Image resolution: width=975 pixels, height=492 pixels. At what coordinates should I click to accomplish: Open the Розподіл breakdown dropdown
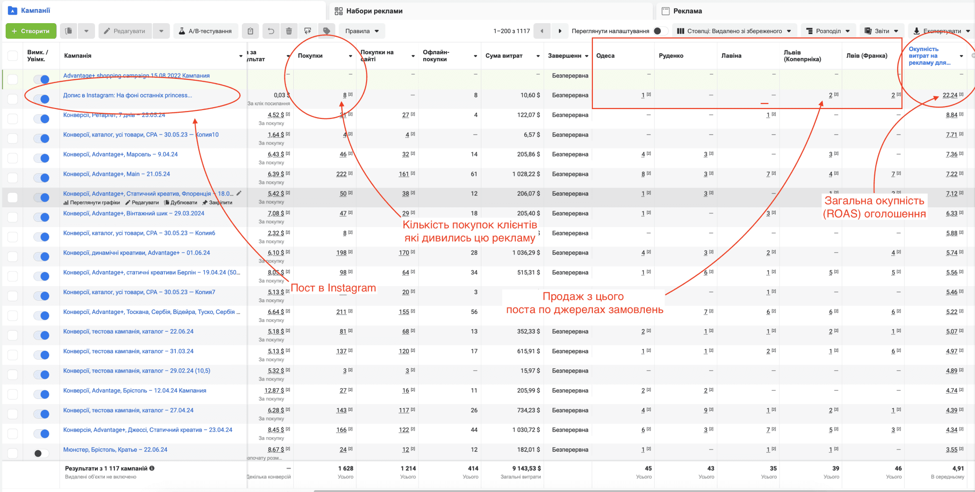tap(828, 31)
